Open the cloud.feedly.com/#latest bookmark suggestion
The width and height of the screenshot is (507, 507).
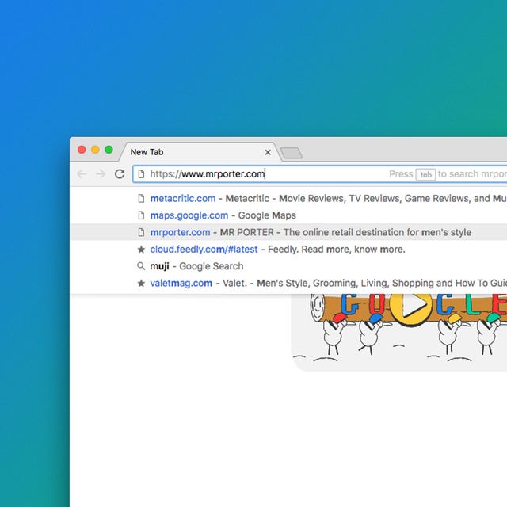[288, 250]
